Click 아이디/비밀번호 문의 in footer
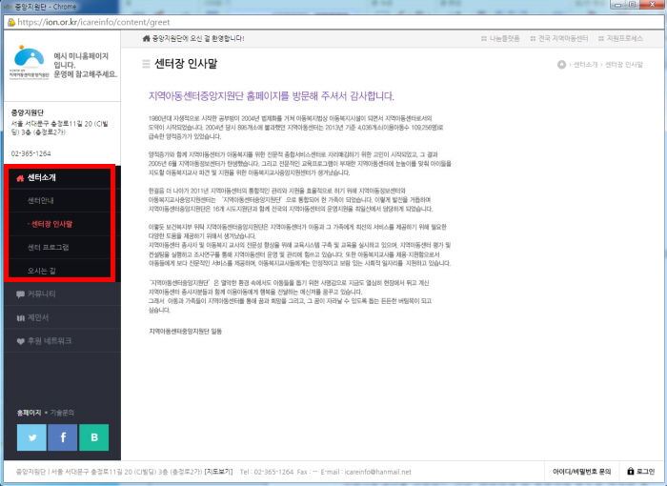 click(581, 472)
